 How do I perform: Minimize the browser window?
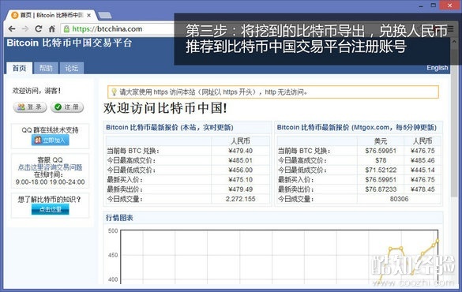click(420, 6)
